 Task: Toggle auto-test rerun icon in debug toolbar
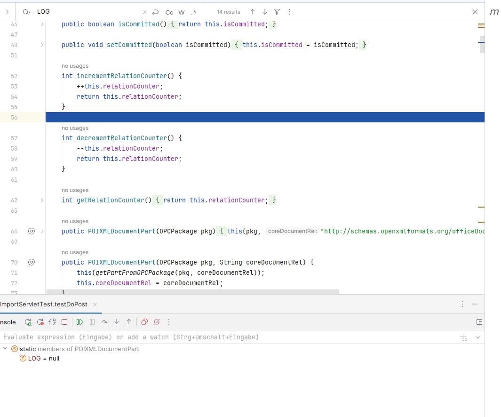pyautogui.click(x=52, y=322)
